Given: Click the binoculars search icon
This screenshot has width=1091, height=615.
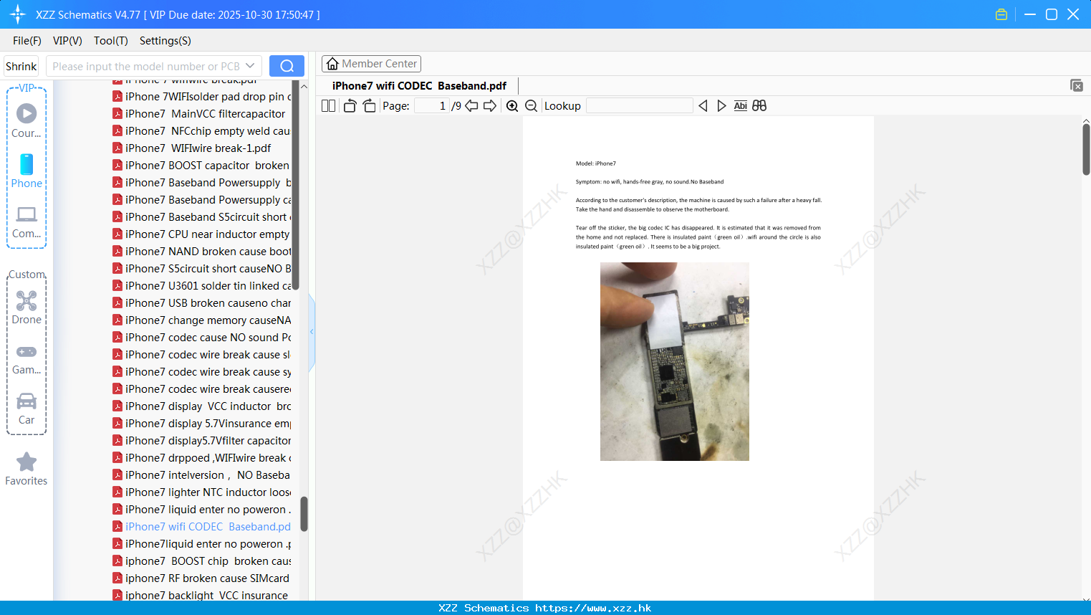Looking at the screenshot, I should coord(759,105).
